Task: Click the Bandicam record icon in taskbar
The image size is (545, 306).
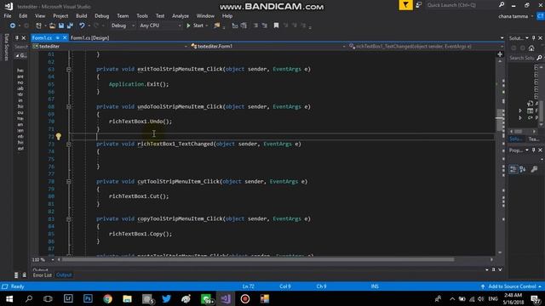Action: coord(245,298)
